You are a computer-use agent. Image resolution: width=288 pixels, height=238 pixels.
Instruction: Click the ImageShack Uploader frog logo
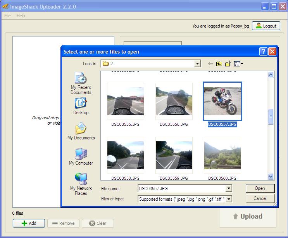(5, 7)
